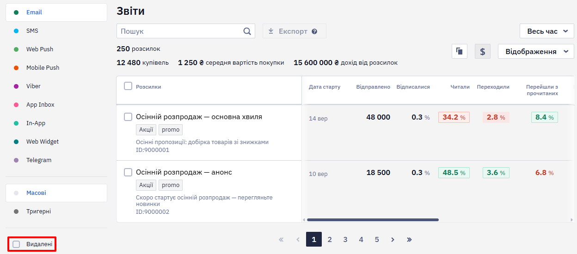The width and height of the screenshot is (577, 254).
Task: Toggle the dollar revenue display icon
Action: click(x=482, y=51)
